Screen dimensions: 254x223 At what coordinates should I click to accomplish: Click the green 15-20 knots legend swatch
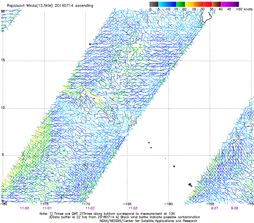(x=181, y=4)
